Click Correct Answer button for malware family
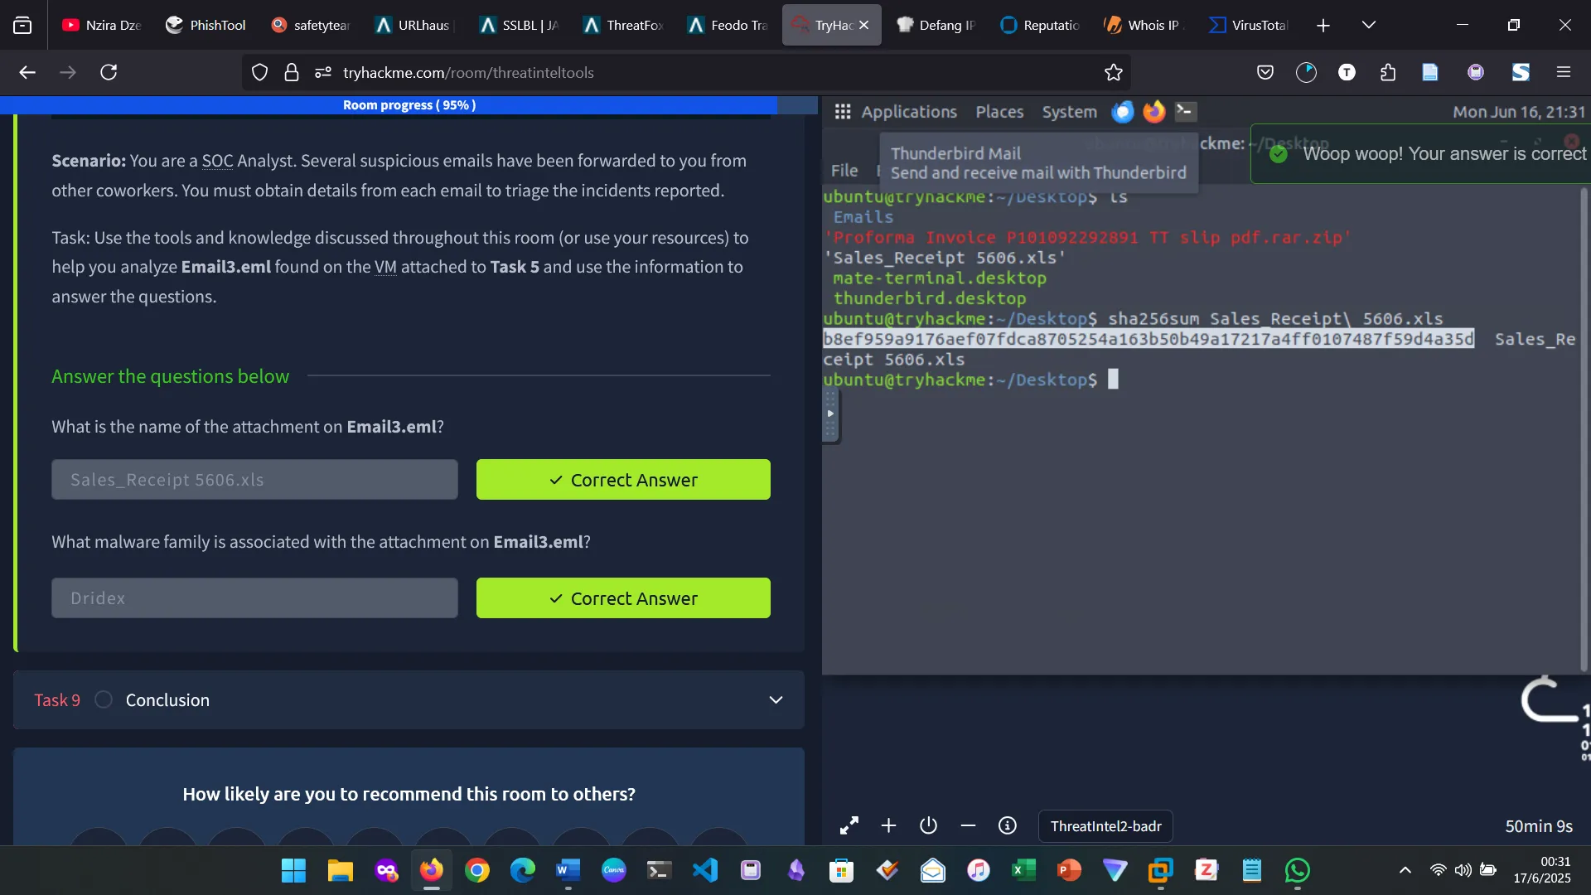Screen dimensions: 1591x895 click(623, 598)
